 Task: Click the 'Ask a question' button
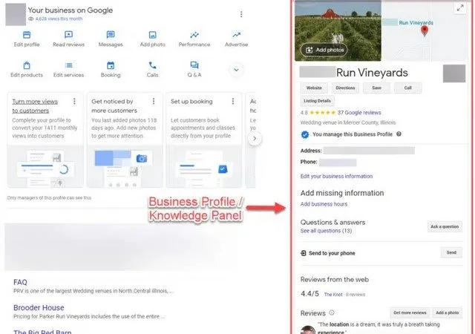coord(445,226)
